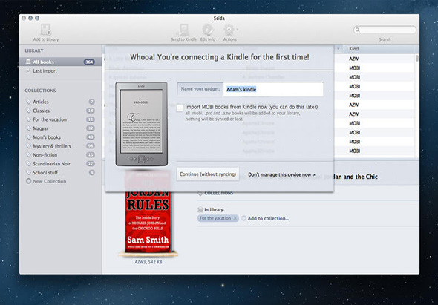Open the Magyar collection
This screenshot has height=305, width=438.
61,128
